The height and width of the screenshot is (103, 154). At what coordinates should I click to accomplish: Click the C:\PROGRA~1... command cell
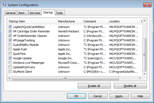tap(95, 72)
